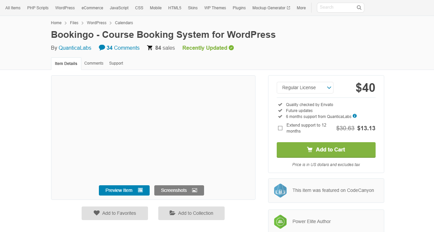Click the Add to Favorites button
Screen dimensions: 434x232
pos(115,213)
